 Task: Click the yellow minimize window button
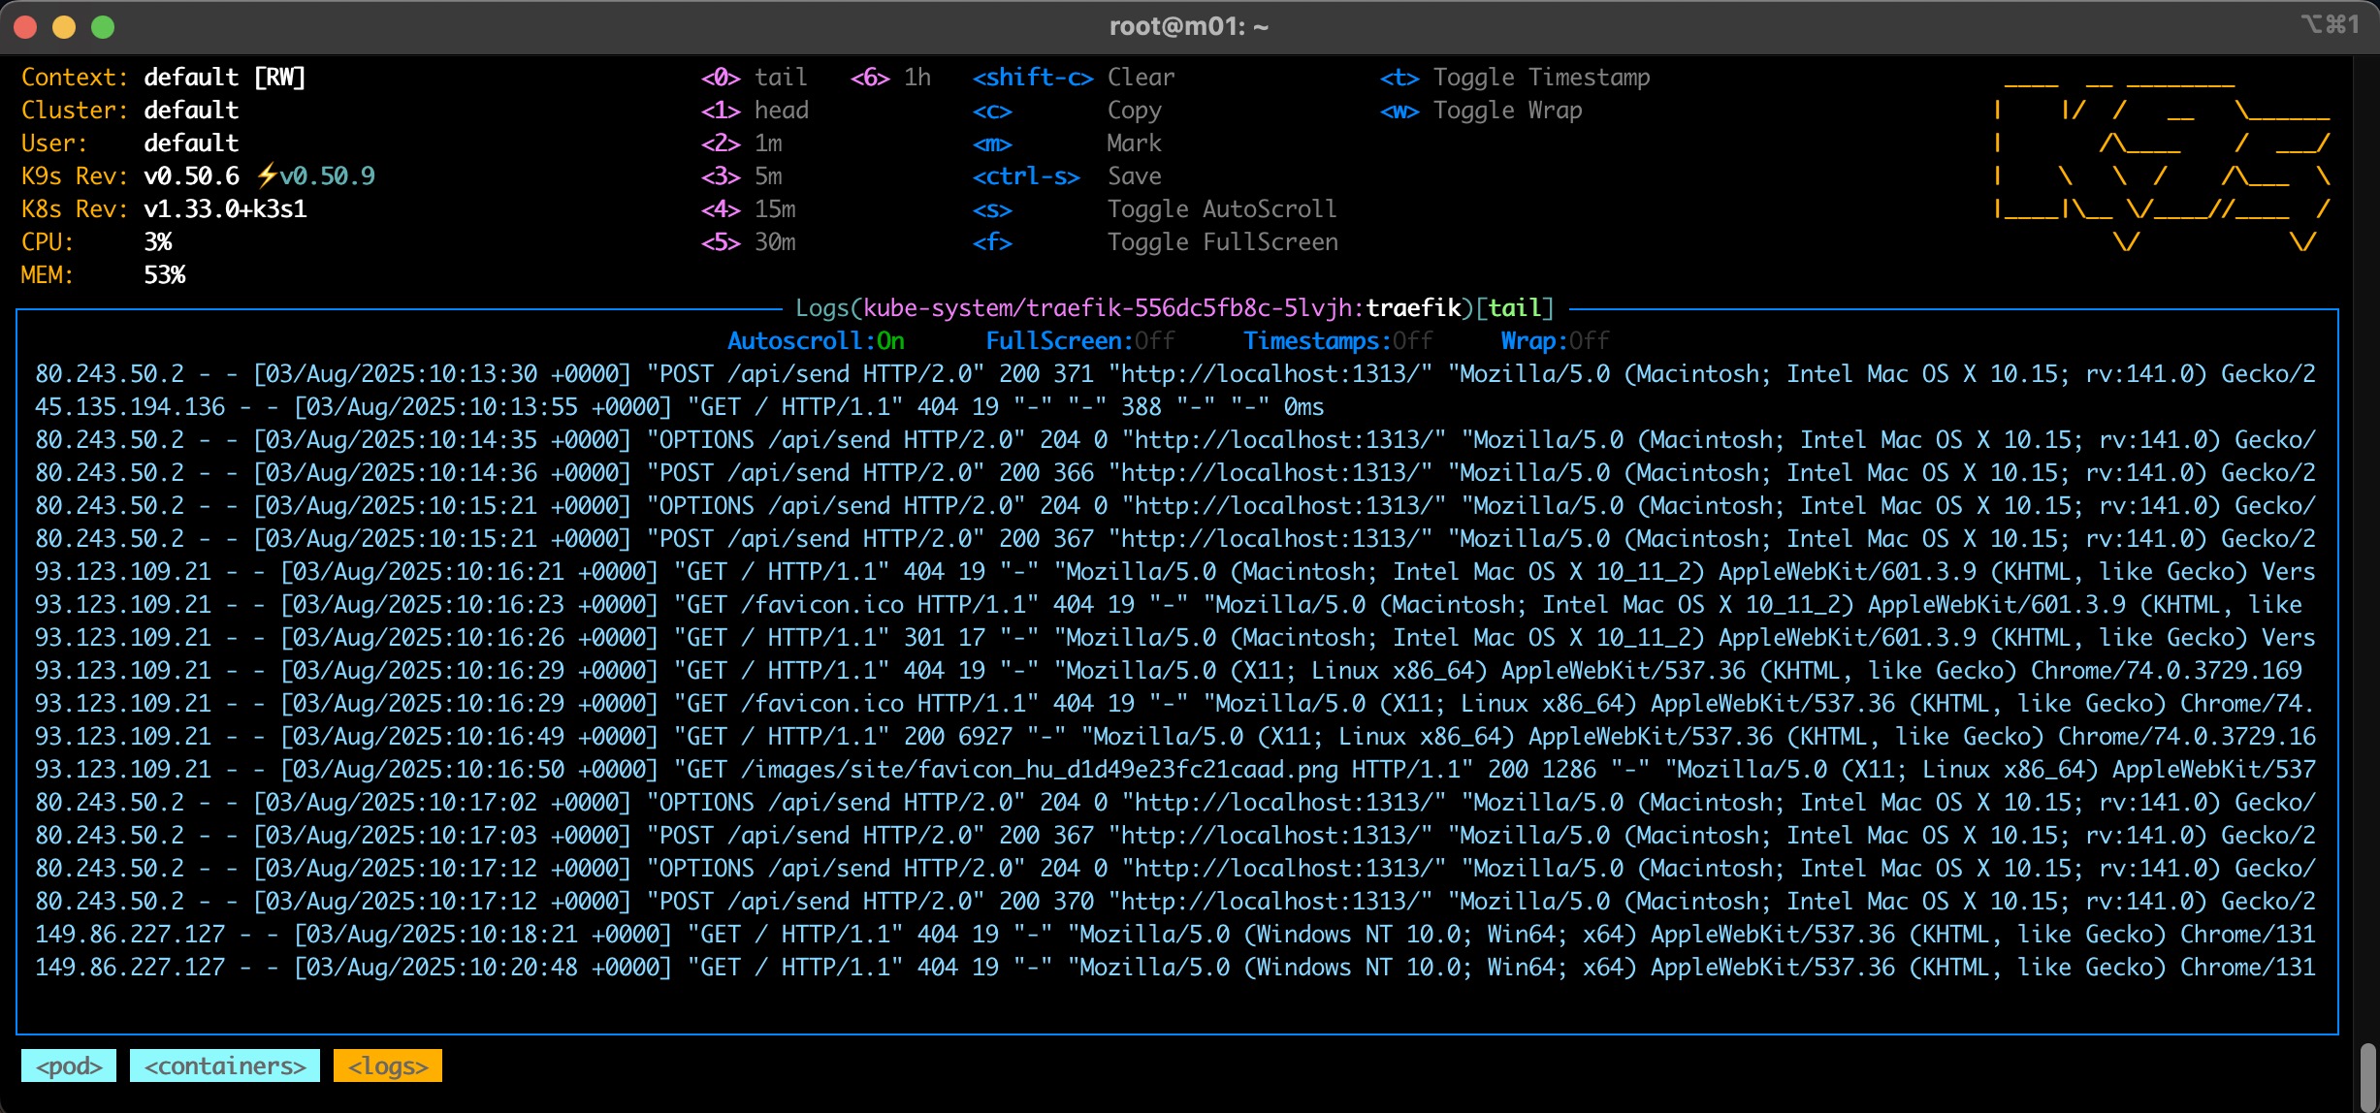64,27
